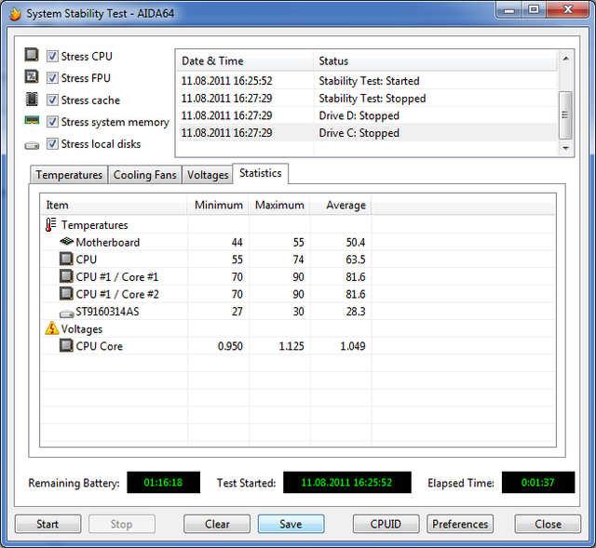The image size is (596, 548).
Task: Click the AIDA64 flame icon in title bar
Action: (x=14, y=14)
